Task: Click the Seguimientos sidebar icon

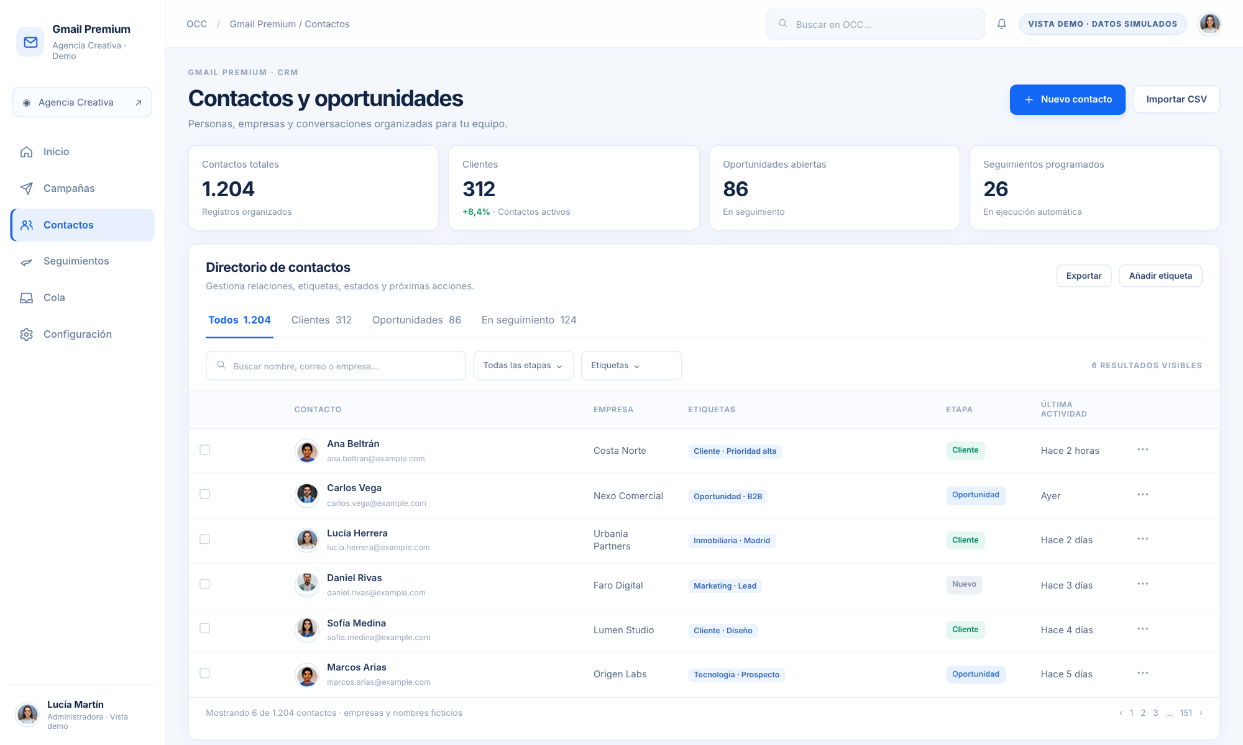Action: coord(26,261)
